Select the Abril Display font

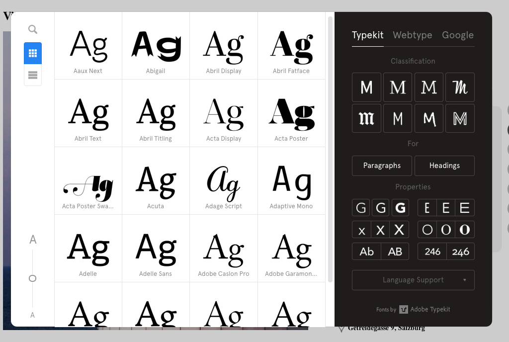(x=224, y=46)
